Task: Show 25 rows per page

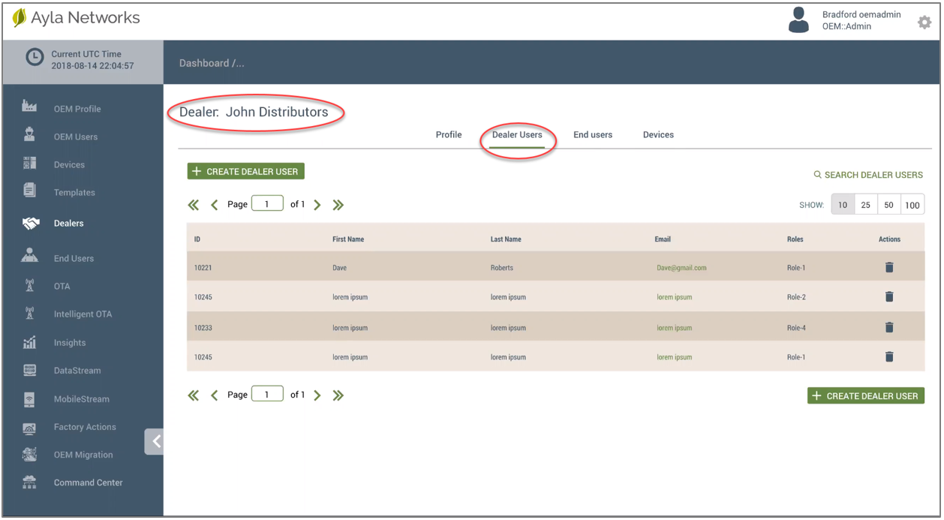Action: tap(866, 205)
